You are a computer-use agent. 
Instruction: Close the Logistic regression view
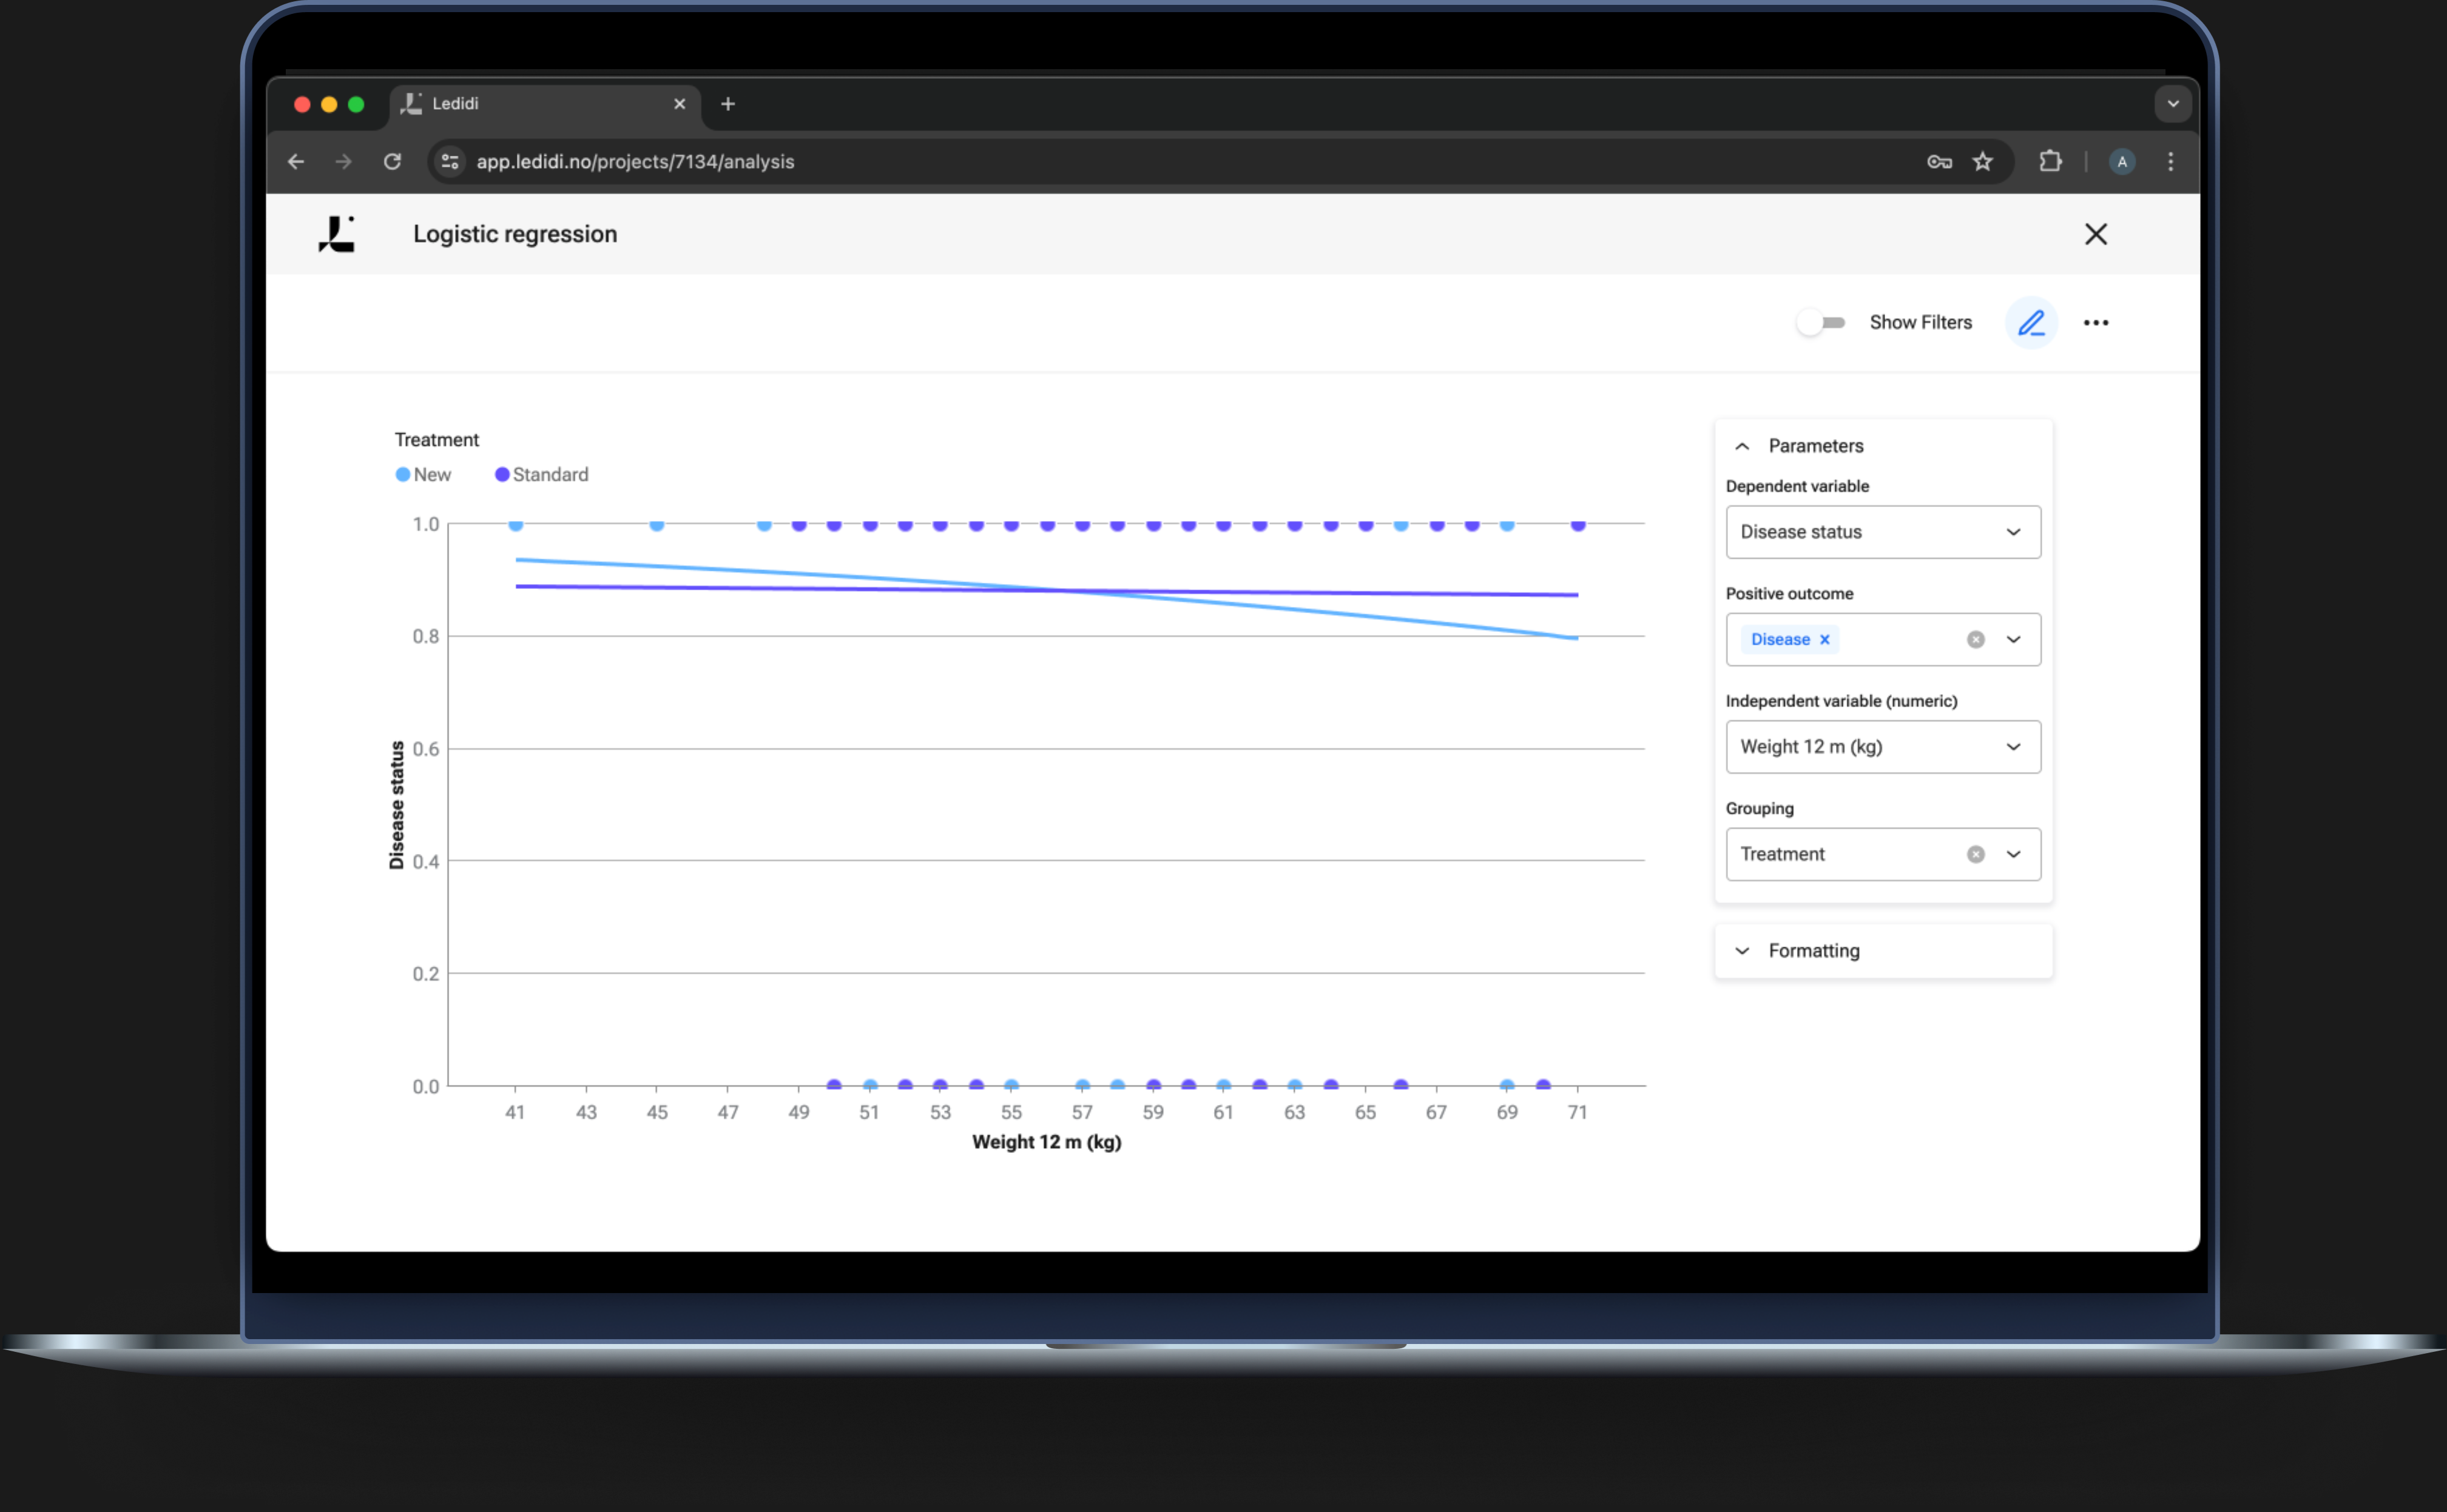point(2095,234)
